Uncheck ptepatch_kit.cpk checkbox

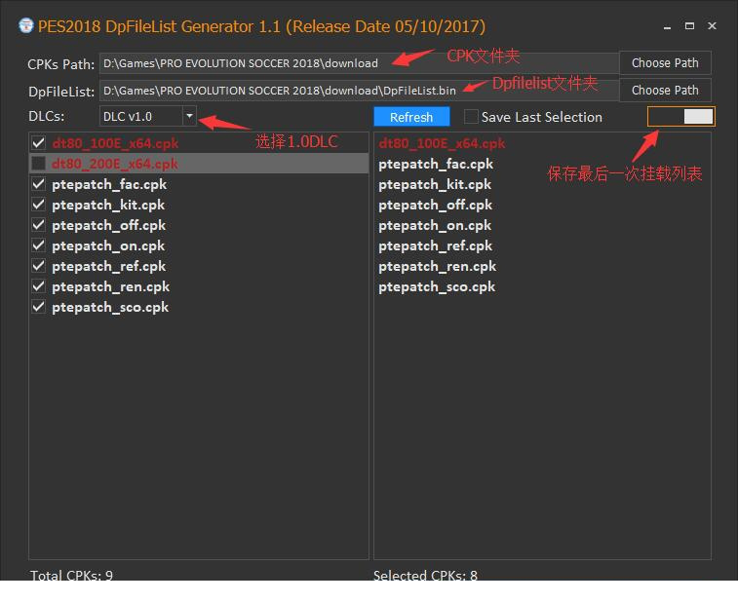pyautogui.click(x=39, y=205)
